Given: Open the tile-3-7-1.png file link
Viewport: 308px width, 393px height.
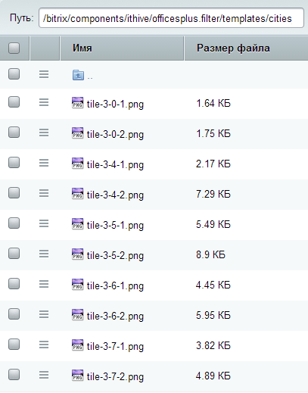Looking at the screenshot, I should tap(115, 347).
